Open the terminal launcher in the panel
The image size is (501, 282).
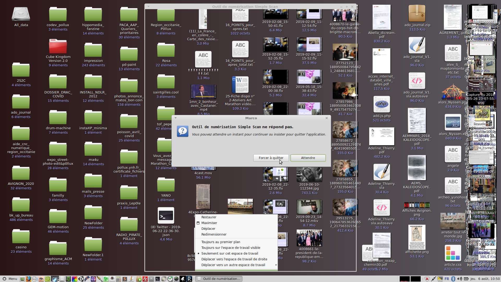click(158, 279)
